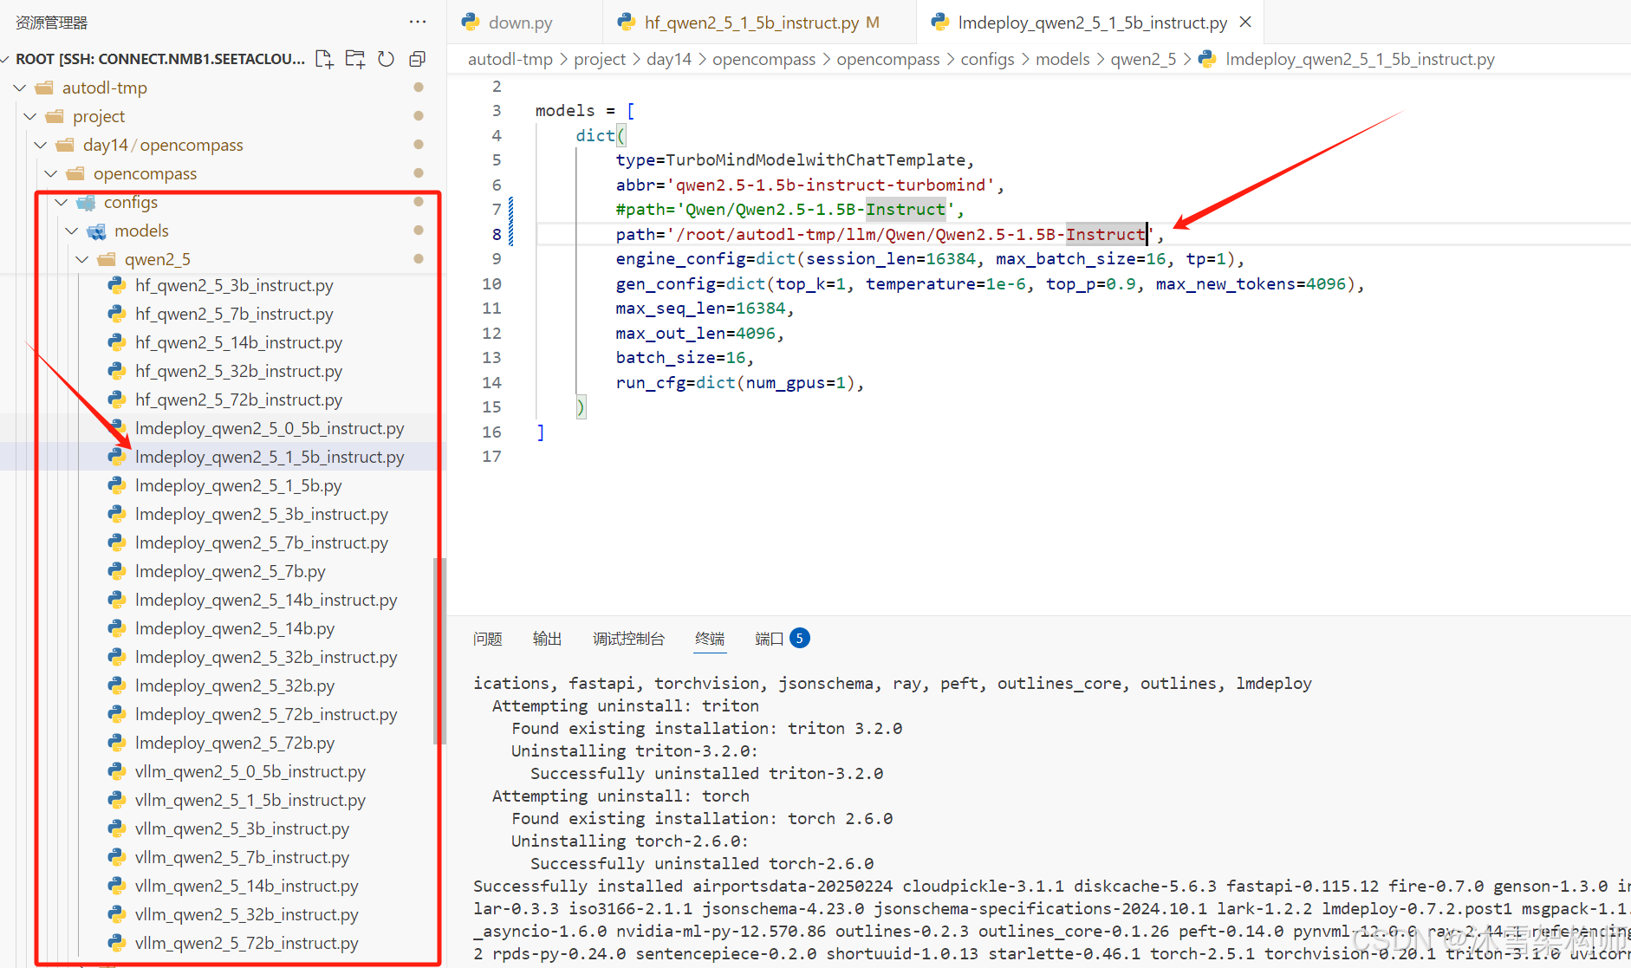Select the lmdeploy_qwen2_5_1_5b_instruct.py editor tab
The height and width of the screenshot is (968, 1631).
1092,23
